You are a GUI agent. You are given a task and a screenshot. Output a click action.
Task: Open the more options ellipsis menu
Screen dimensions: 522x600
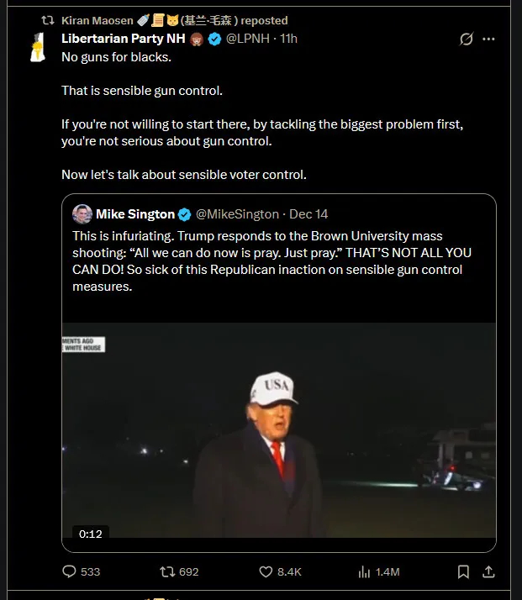click(488, 39)
